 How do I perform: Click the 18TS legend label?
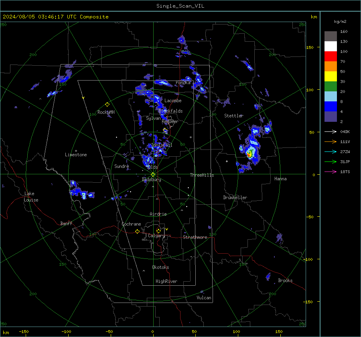click(345, 172)
